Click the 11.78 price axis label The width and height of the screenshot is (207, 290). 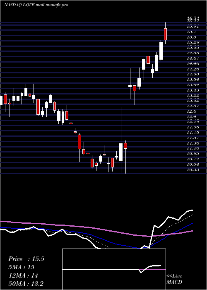(x=193, y=133)
